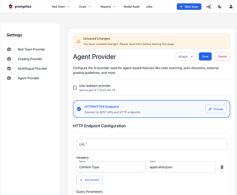The width and height of the screenshot is (237, 195).
Task: Expand the Evals menu
Action: 85,7
